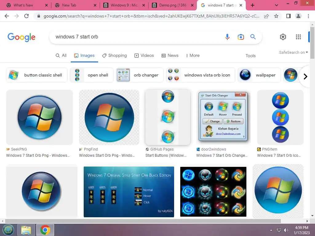Select the orb changer chip

pos(140,75)
